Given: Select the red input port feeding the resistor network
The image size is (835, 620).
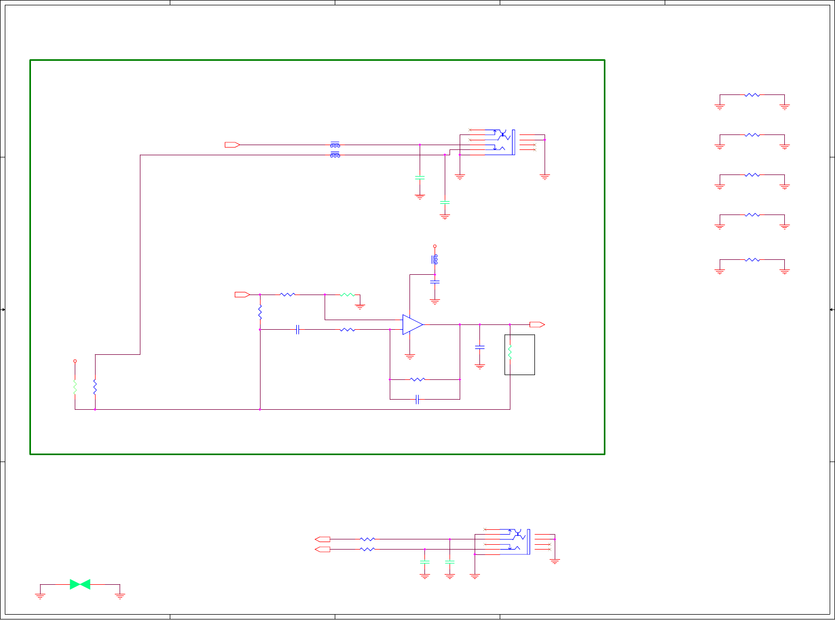Looking at the screenshot, I should pos(242,295).
